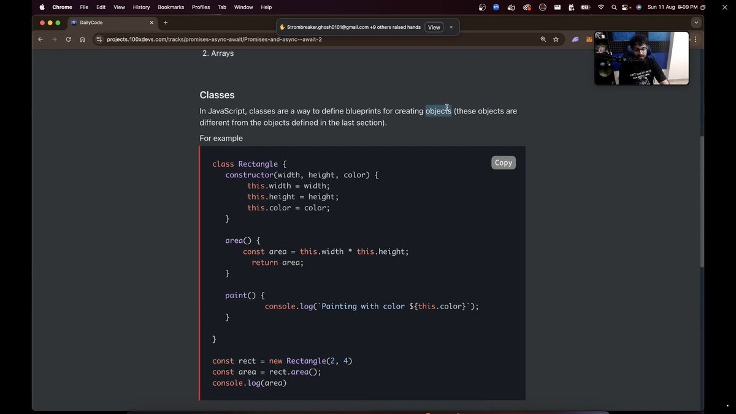The image size is (736, 414).
Task: Bookmark this page with the star icon
Action: click(x=556, y=39)
